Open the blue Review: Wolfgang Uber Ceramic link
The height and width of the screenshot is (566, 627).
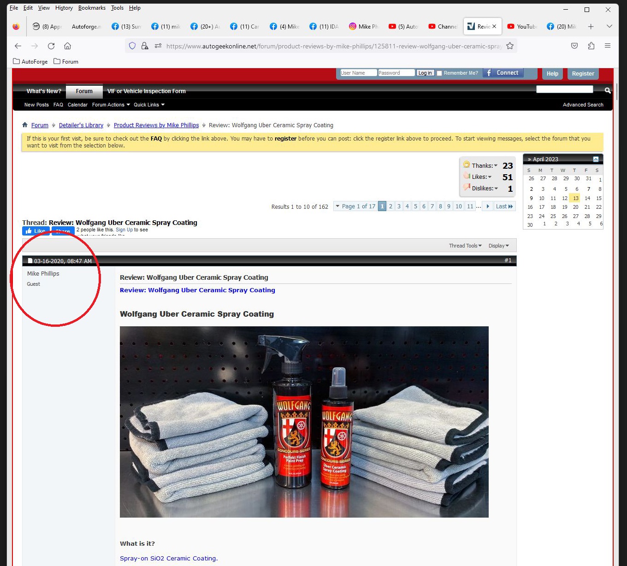click(197, 290)
